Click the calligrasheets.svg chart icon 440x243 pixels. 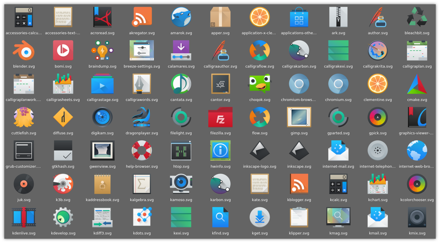tap(63, 84)
